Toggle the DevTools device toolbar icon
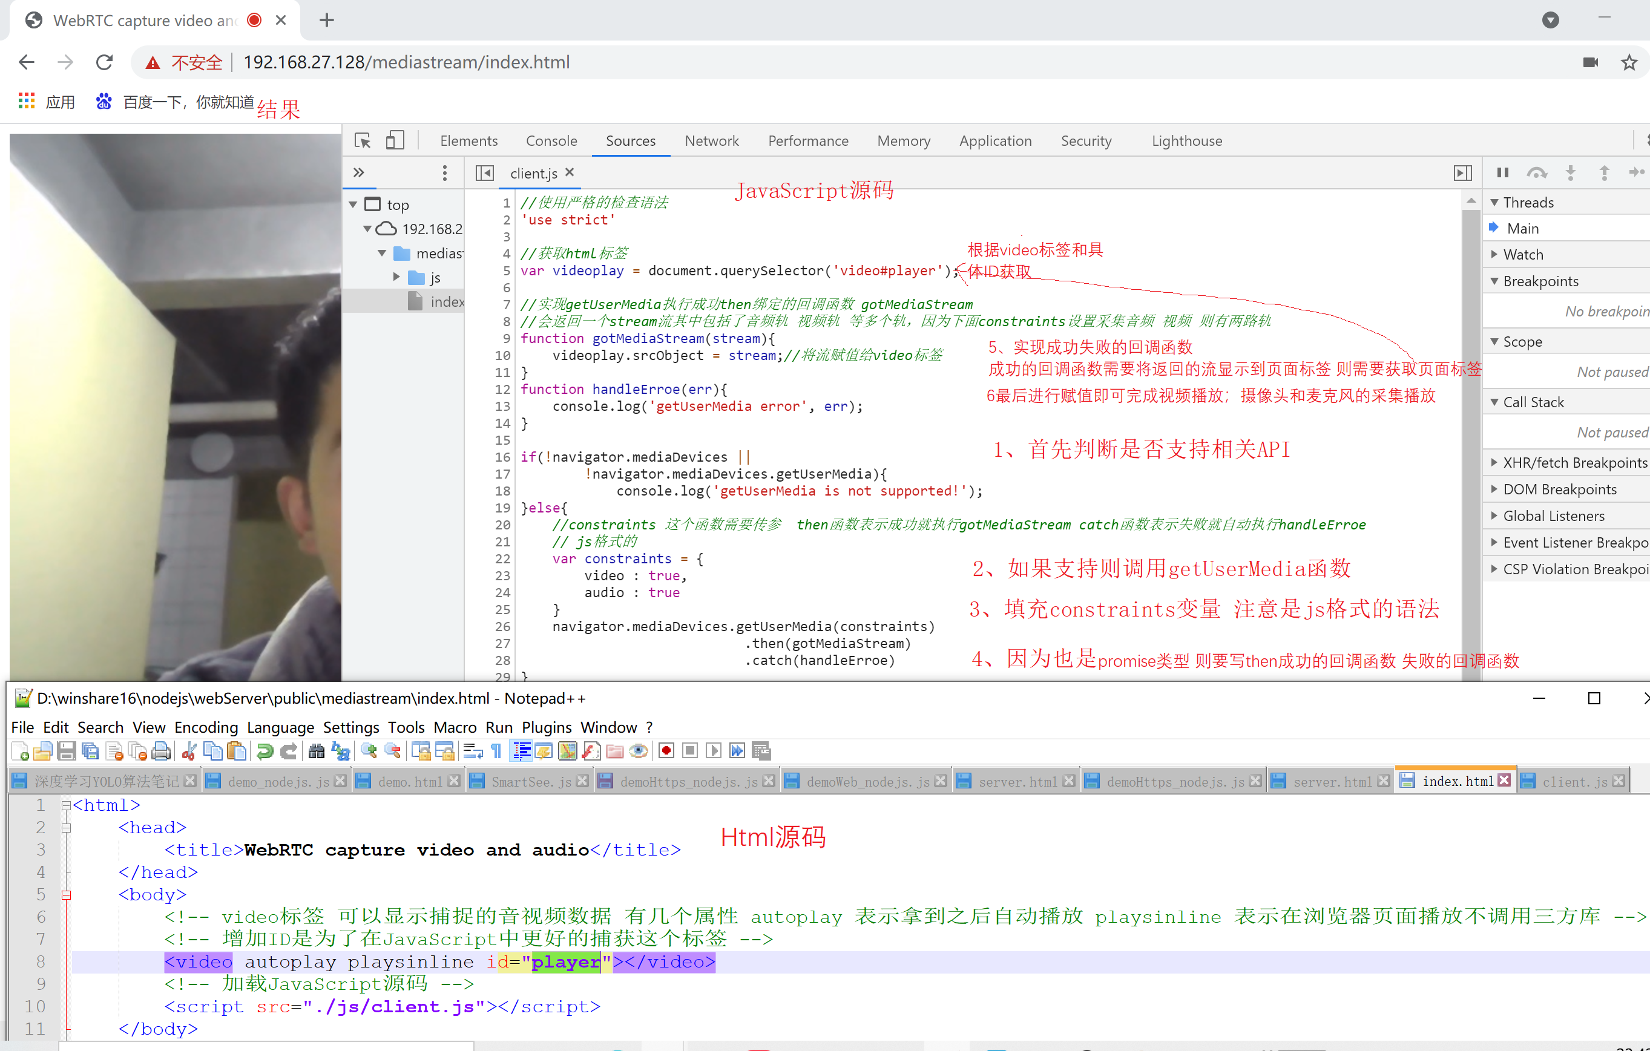Viewport: 1650px width, 1051px height. pyautogui.click(x=395, y=140)
